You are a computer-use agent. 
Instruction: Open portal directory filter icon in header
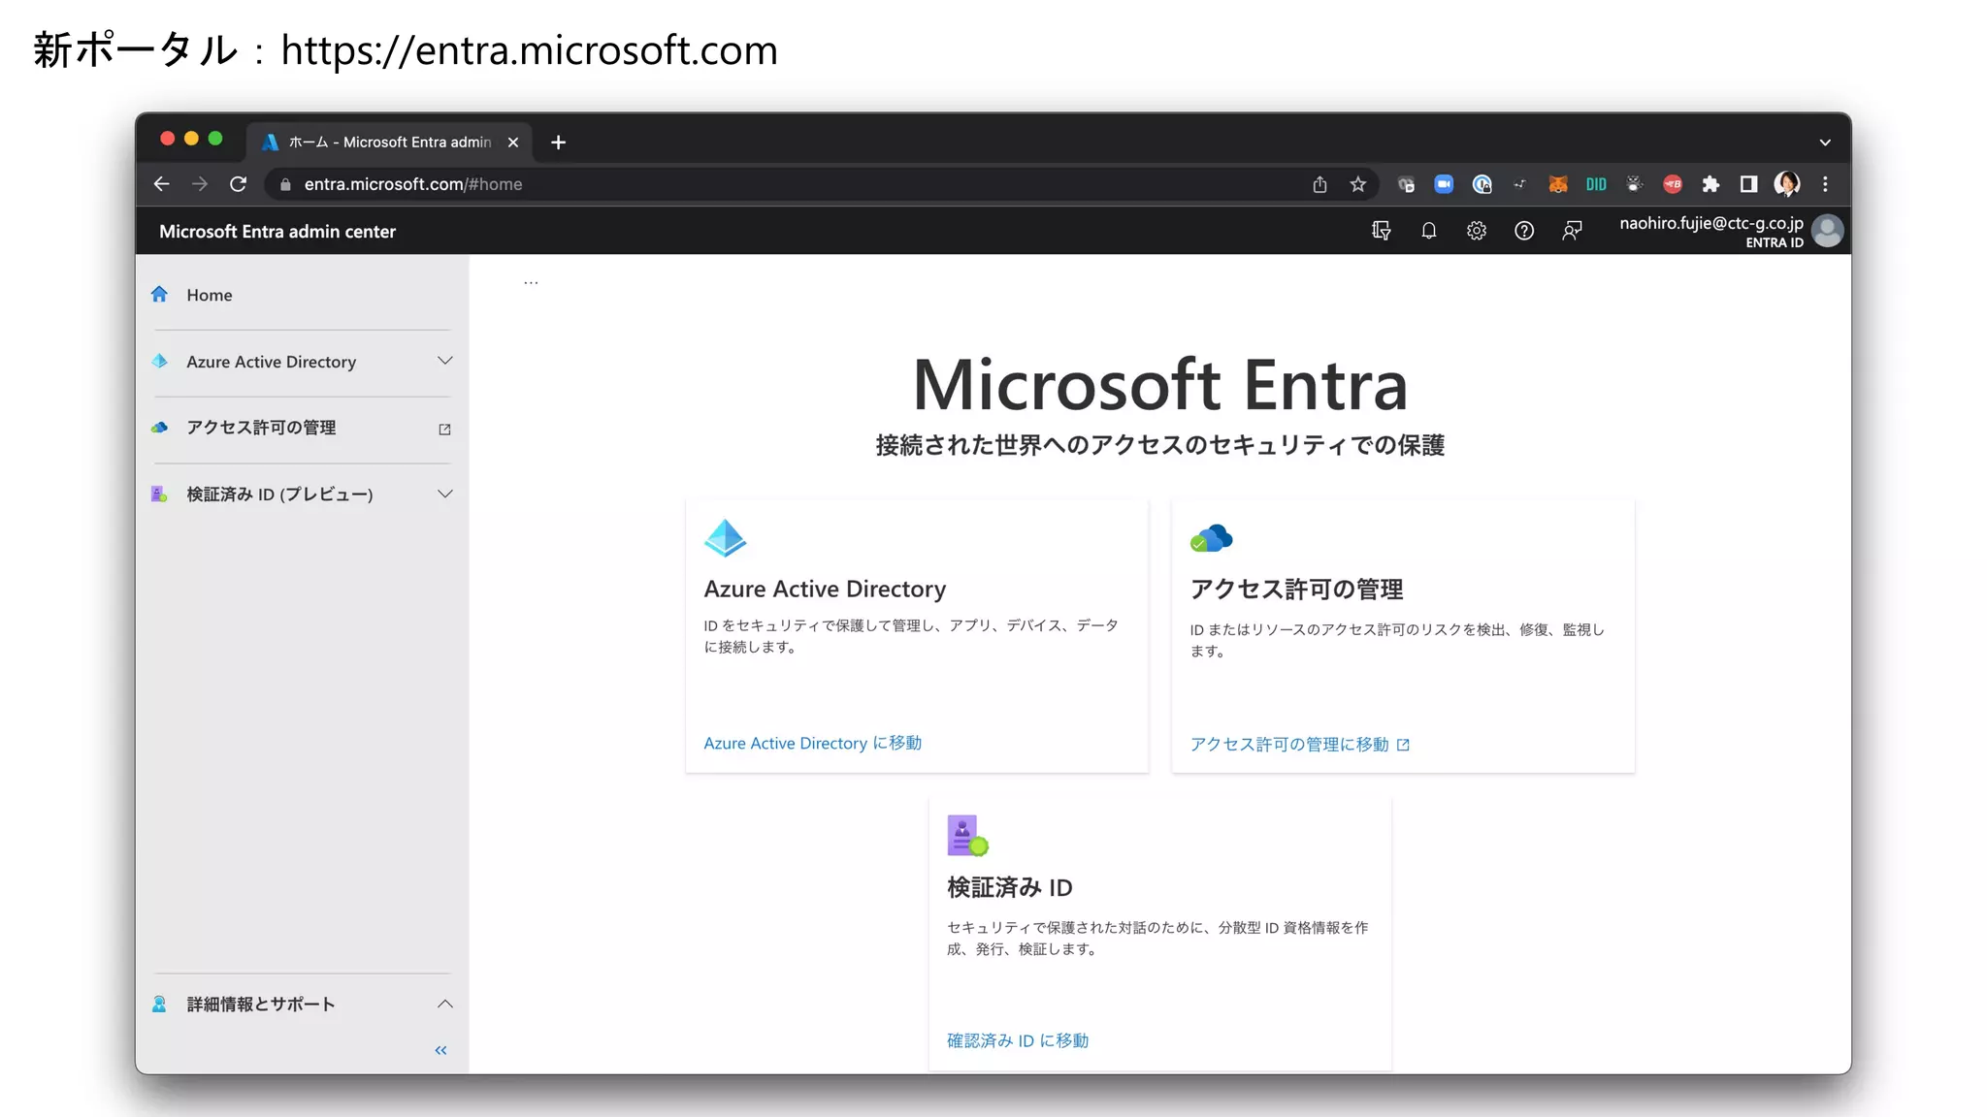(1382, 231)
